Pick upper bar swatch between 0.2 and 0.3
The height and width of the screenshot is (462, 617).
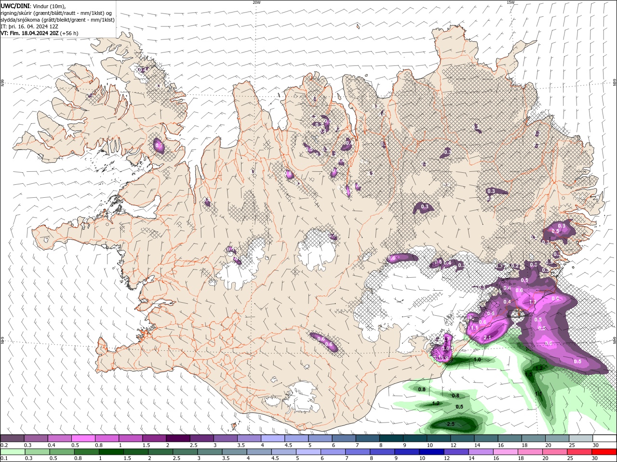(x=12, y=438)
